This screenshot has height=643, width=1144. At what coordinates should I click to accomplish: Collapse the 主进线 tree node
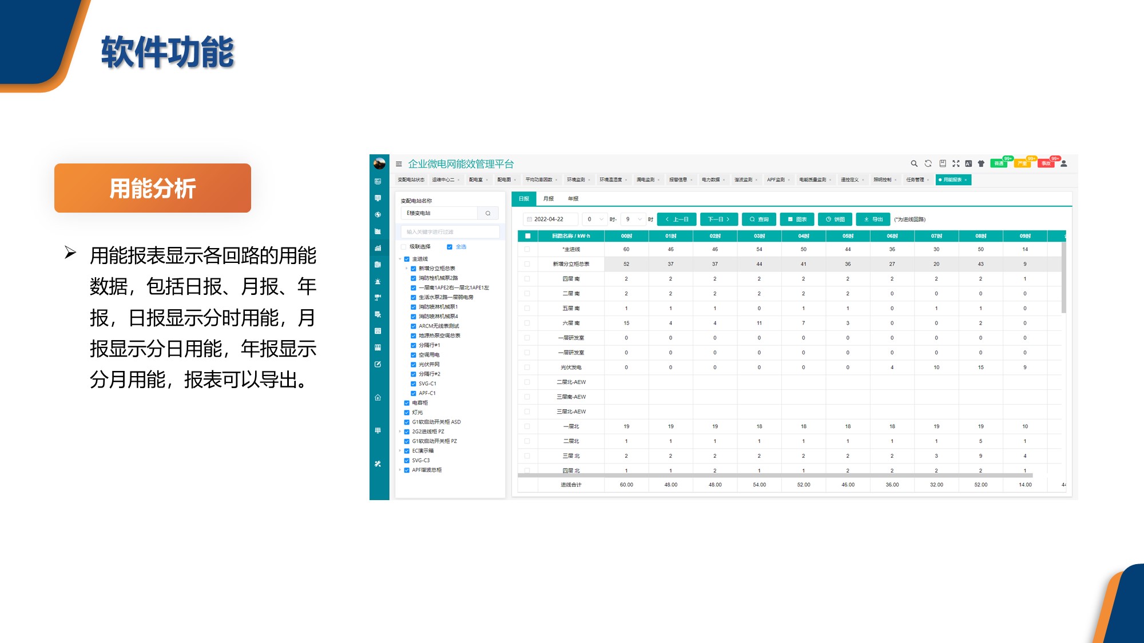tap(400, 259)
